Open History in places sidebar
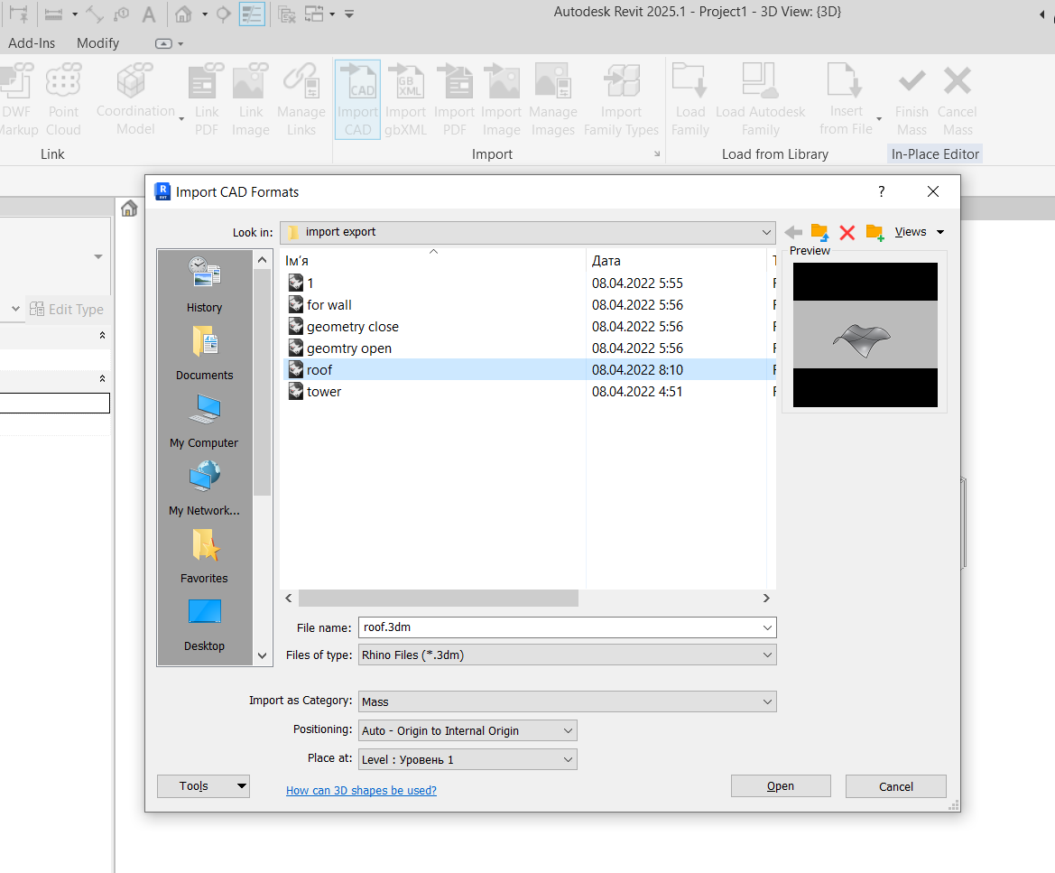The height and width of the screenshot is (873, 1055). point(205,284)
